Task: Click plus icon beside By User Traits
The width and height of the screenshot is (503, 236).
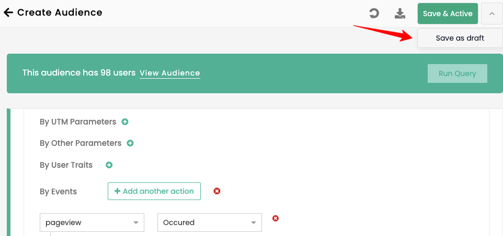Action: (x=109, y=165)
